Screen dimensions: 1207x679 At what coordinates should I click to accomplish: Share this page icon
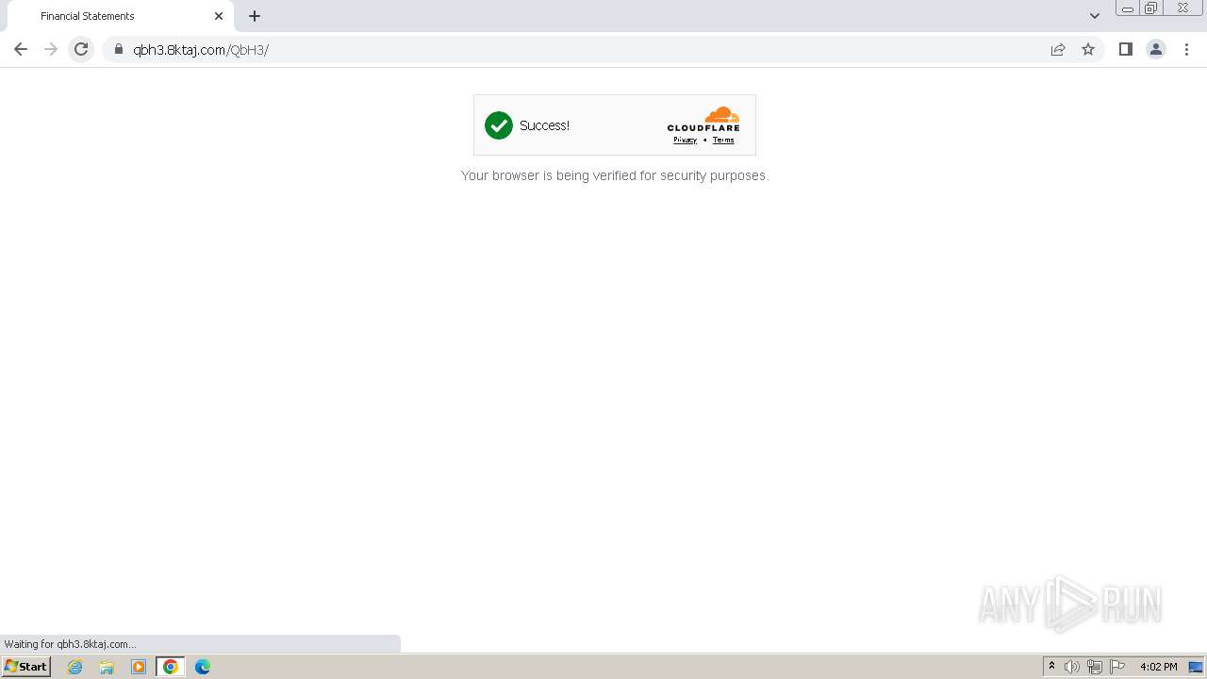click(x=1058, y=49)
